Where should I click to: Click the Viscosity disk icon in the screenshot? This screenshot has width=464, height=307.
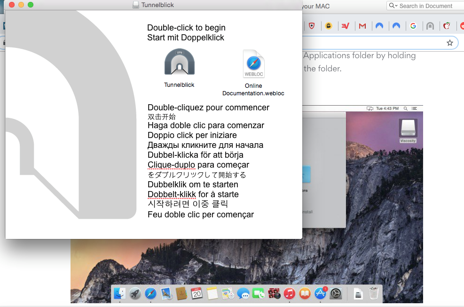point(408,128)
